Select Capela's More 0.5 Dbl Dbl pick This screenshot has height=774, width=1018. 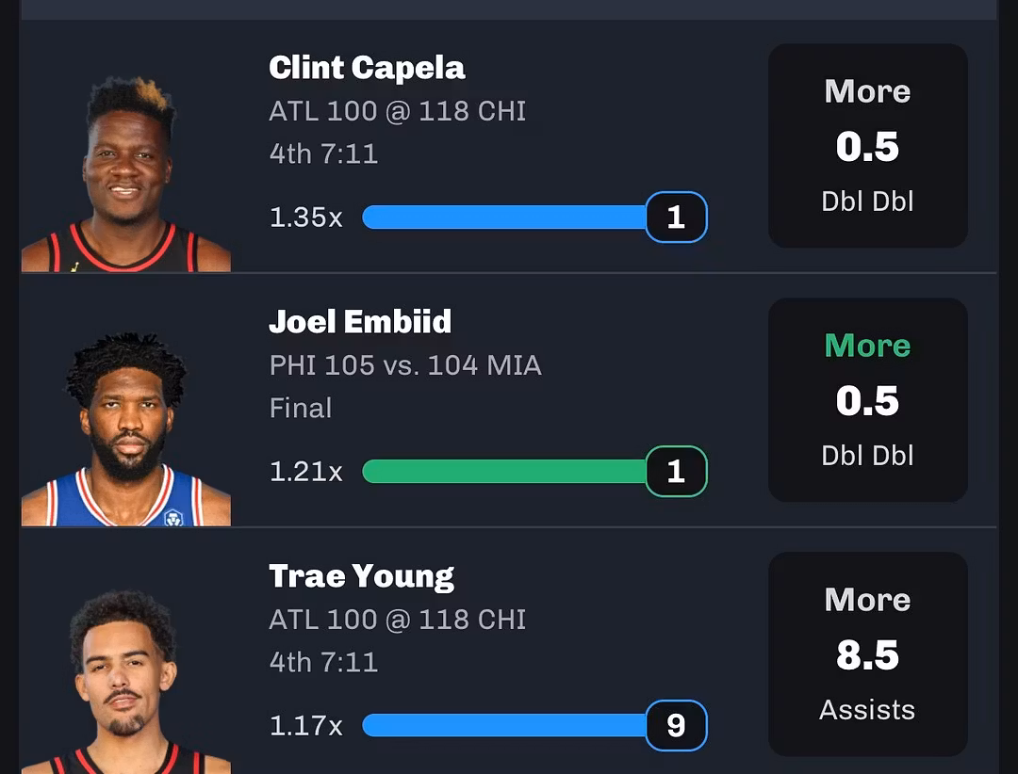coord(867,146)
